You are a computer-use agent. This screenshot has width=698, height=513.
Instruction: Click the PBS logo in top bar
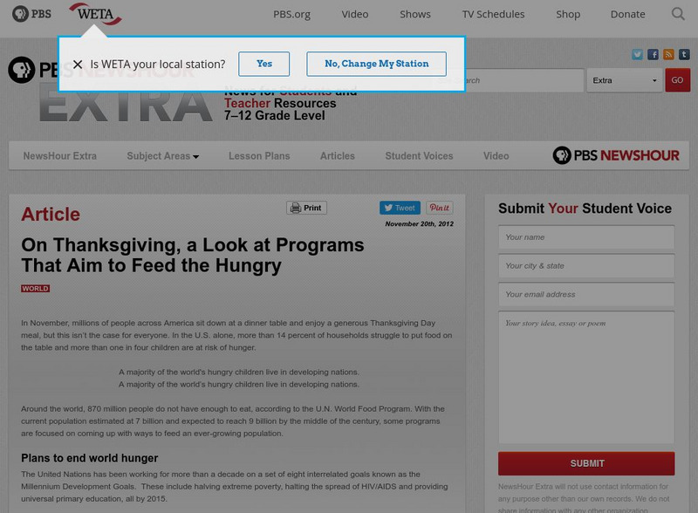(x=31, y=14)
